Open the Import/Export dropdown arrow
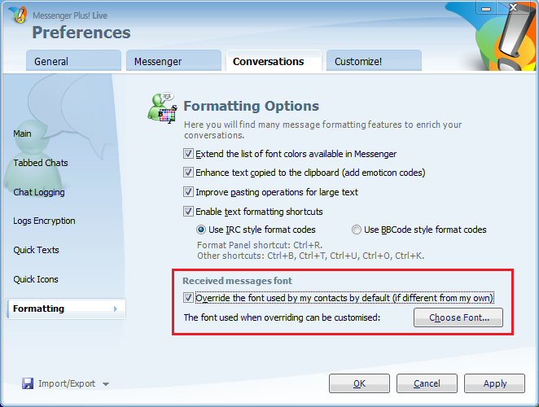This screenshot has width=539, height=407. (x=106, y=384)
